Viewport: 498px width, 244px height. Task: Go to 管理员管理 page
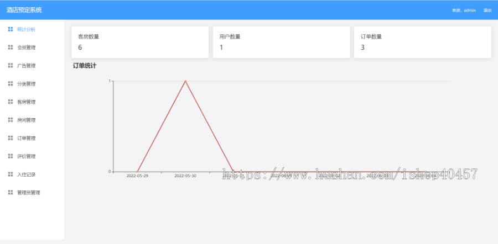click(32, 192)
